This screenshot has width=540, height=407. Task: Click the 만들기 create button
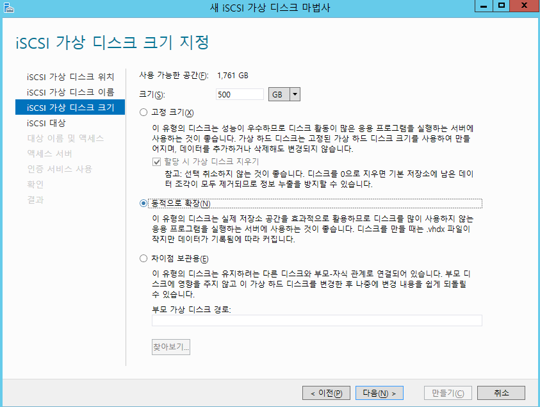pos(448,393)
